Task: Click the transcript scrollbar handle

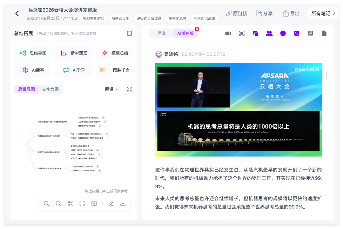Action: [326, 76]
